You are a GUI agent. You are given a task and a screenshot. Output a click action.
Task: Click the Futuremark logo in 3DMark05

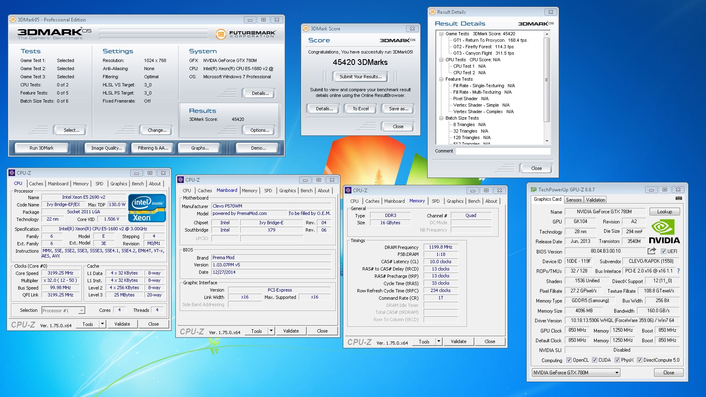(x=245, y=34)
